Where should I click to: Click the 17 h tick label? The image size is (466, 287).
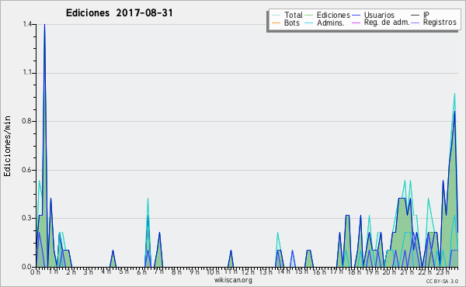(336, 271)
